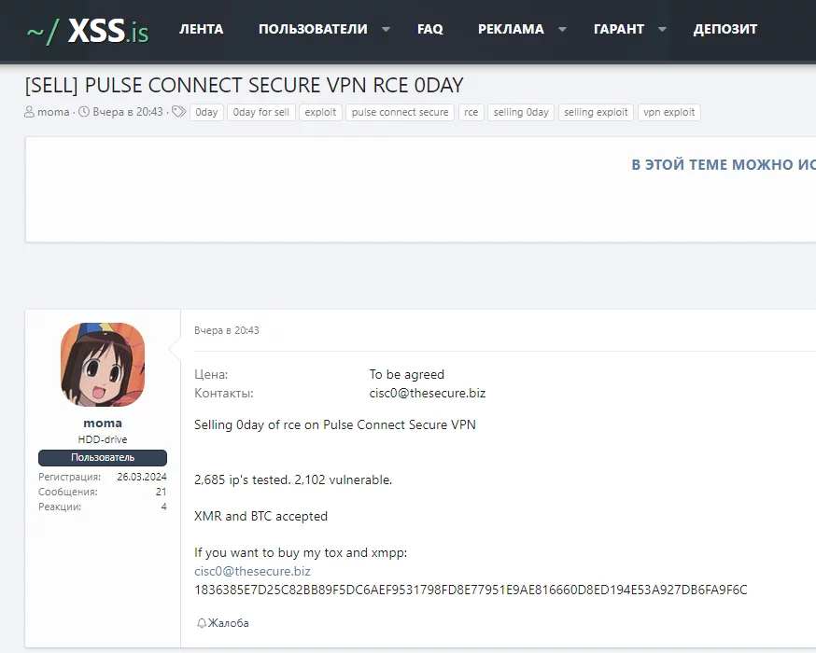Open the FAQ page in navigation

pyautogui.click(x=430, y=29)
